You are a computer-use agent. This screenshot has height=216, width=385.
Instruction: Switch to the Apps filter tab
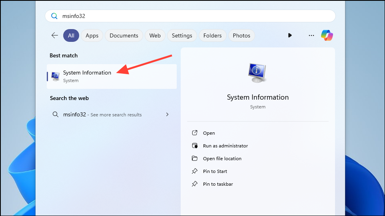[92, 35]
